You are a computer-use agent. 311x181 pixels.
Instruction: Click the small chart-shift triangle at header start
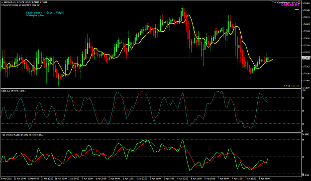pyautogui.click(x=2, y=2)
